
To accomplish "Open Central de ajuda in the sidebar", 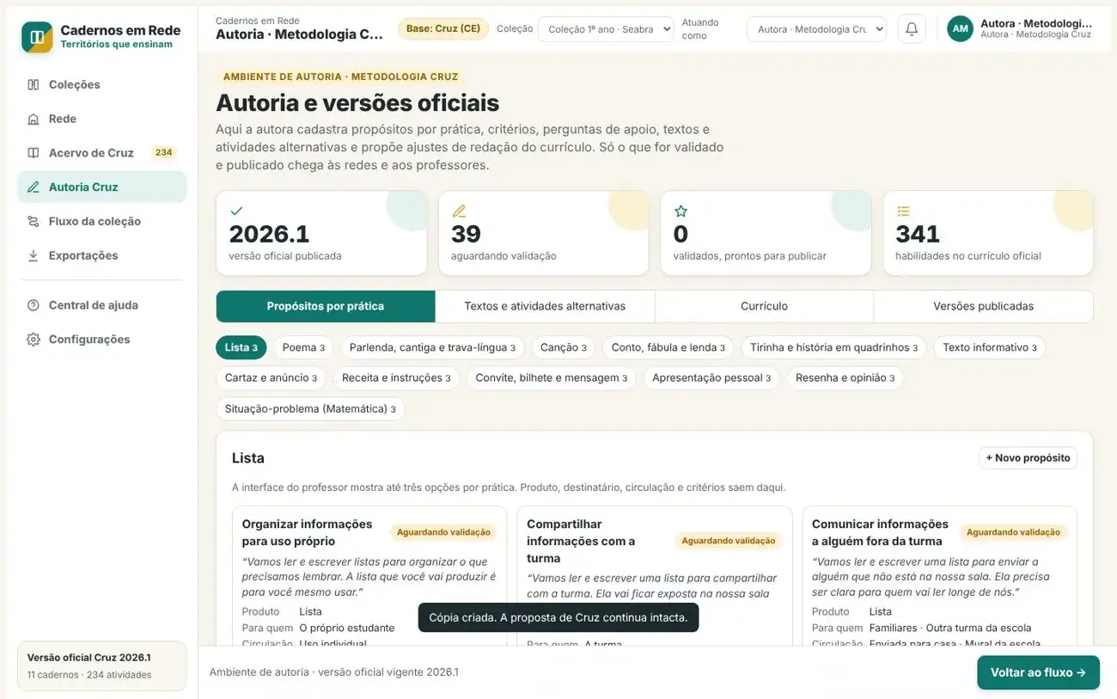I will click(x=102, y=305).
